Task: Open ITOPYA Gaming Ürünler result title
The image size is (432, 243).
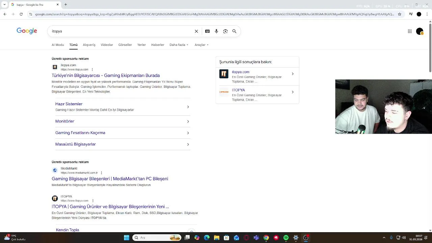Action: [110, 207]
